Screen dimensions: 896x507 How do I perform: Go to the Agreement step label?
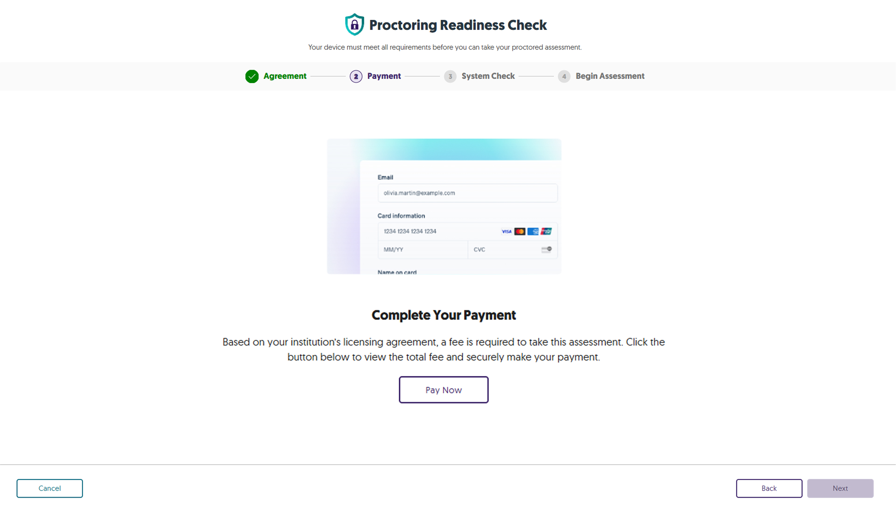[285, 76]
